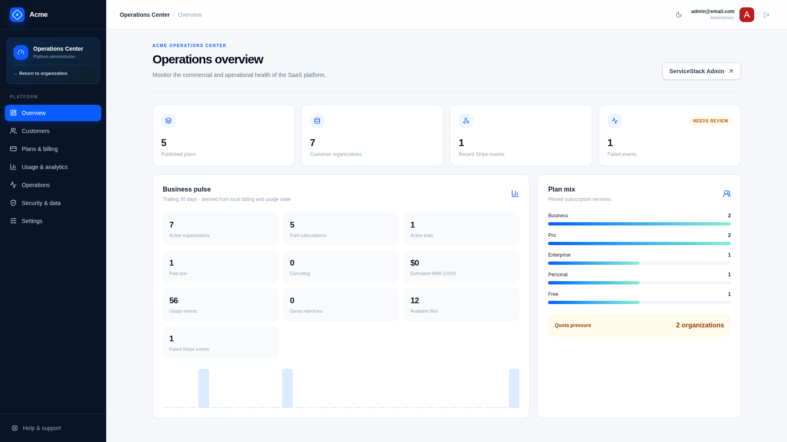Open the red admin avatar
The height and width of the screenshot is (442, 787).
point(747,15)
